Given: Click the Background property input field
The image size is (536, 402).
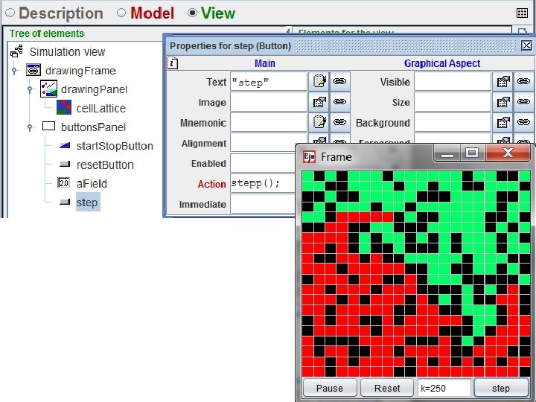Looking at the screenshot, I should 453,122.
